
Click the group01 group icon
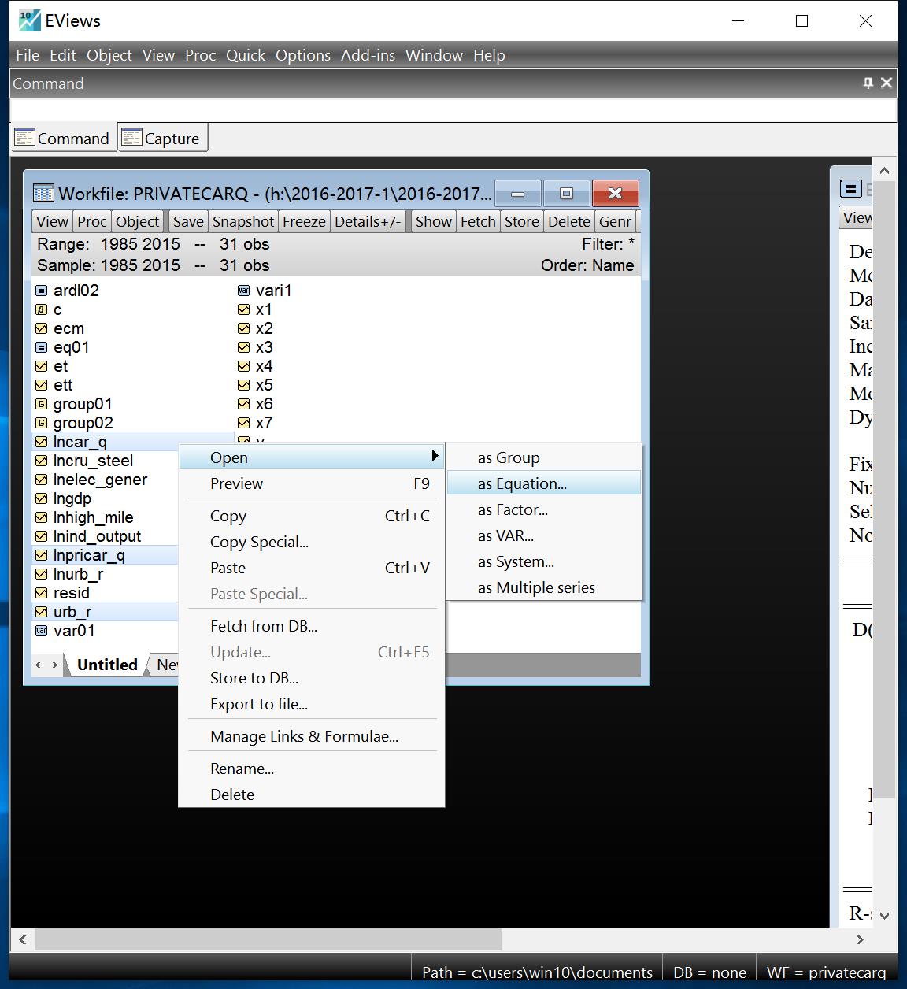click(x=42, y=404)
